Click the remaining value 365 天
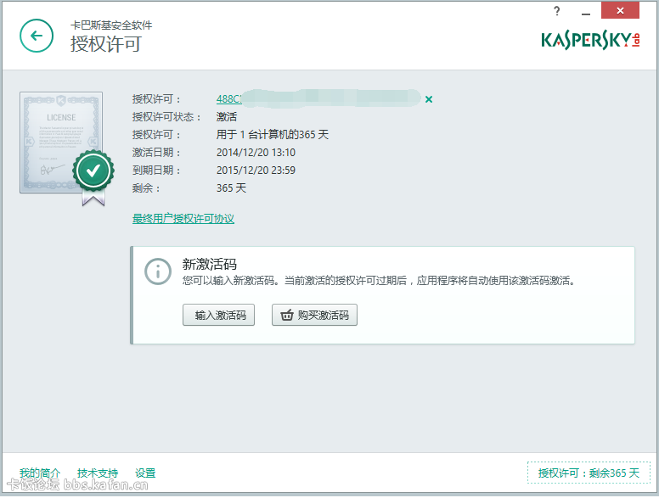659x498 pixels. 231,188
